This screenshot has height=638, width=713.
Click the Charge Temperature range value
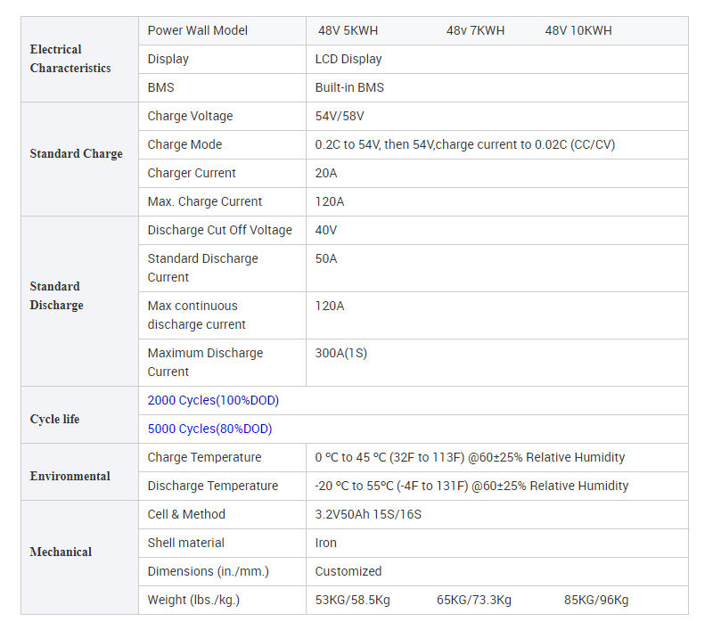[x=470, y=457]
